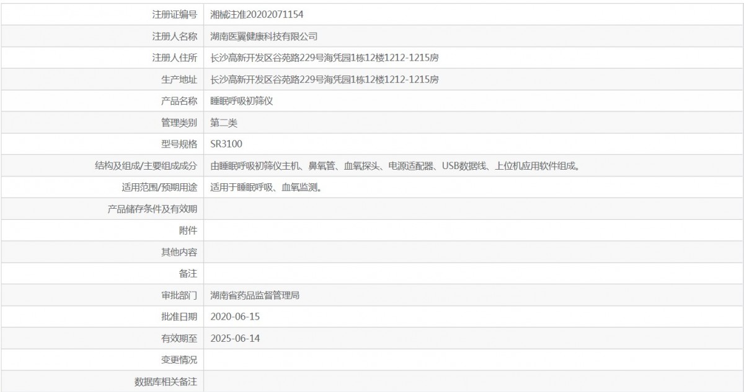Click the 变更情况 label

click(179, 360)
